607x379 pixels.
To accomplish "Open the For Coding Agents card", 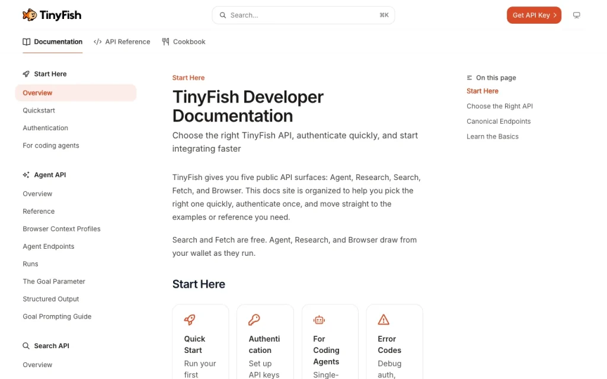I will point(330,342).
